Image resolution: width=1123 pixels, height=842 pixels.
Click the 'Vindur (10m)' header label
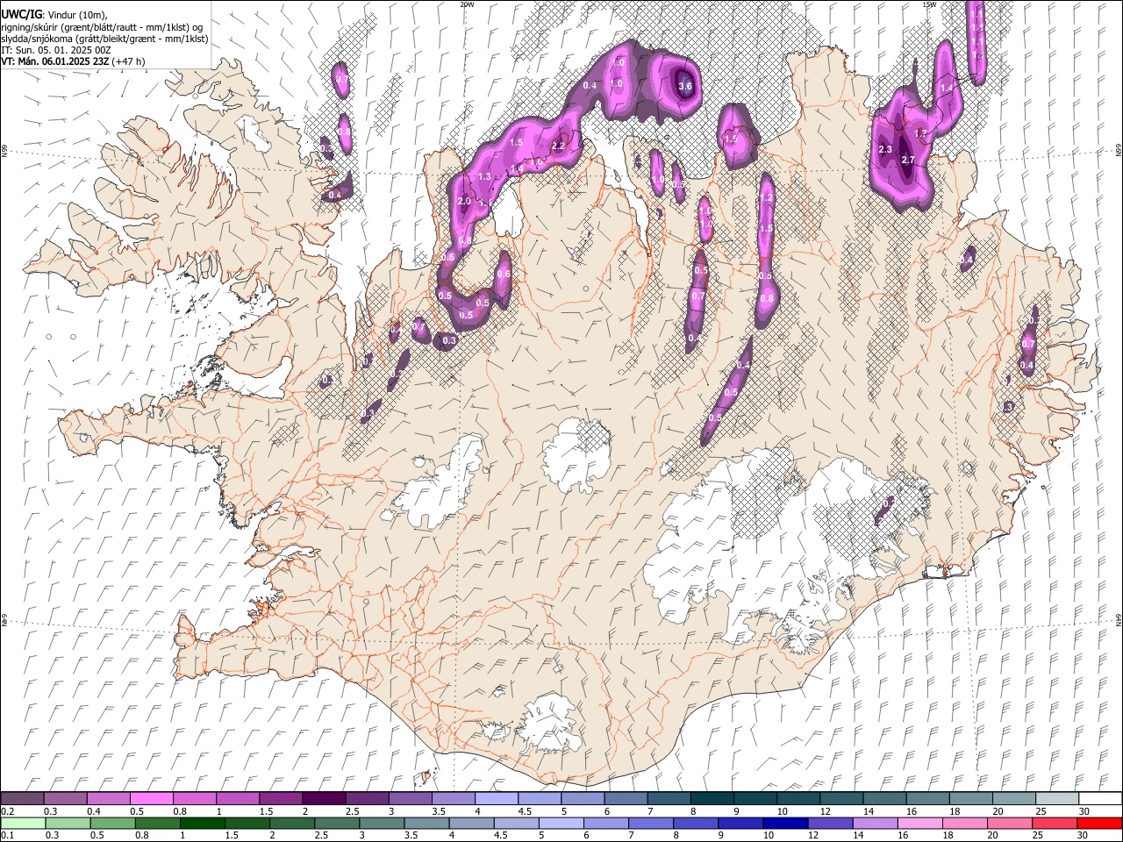(77, 14)
